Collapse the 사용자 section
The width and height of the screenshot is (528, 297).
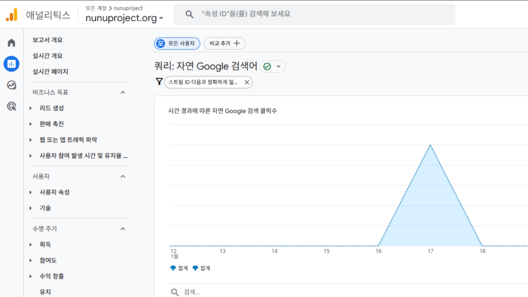123,176
